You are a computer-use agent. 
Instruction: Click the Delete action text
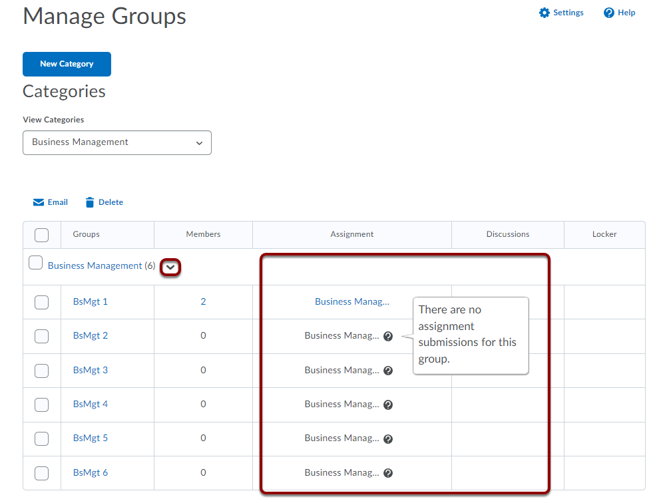tap(111, 202)
